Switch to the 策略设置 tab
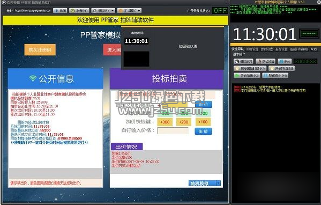The width and height of the screenshot is (321, 205). (x=252, y=49)
